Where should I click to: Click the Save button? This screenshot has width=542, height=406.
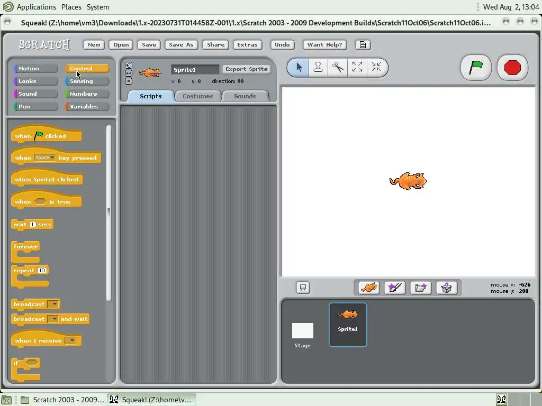[x=149, y=44]
